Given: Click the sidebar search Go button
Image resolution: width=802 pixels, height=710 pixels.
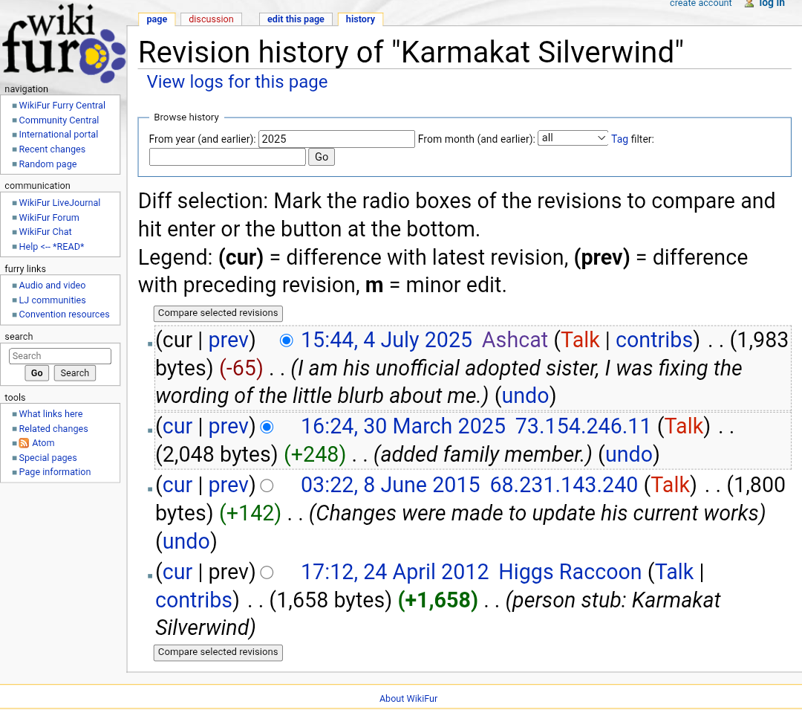Looking at the screenshot, I should click(x=37, y=373).
